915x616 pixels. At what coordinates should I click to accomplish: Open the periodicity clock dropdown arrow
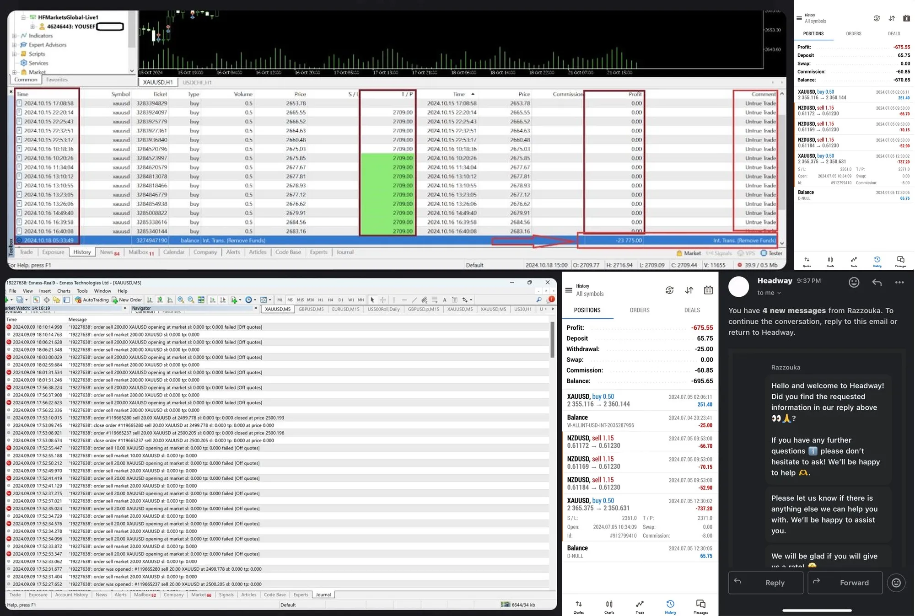tap(255, 300)
